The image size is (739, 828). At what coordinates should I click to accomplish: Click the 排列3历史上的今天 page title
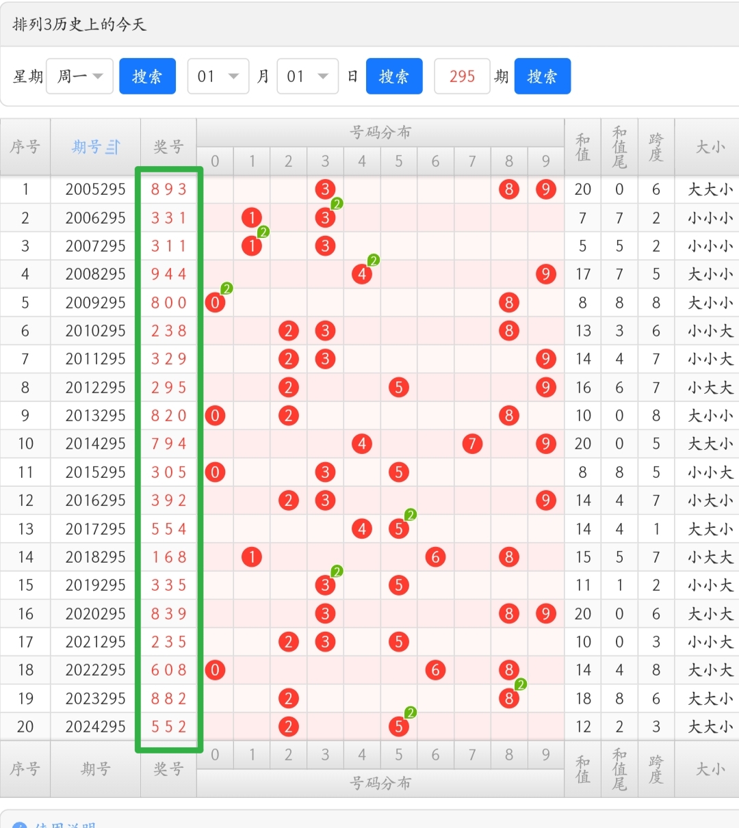coord(79,25)
